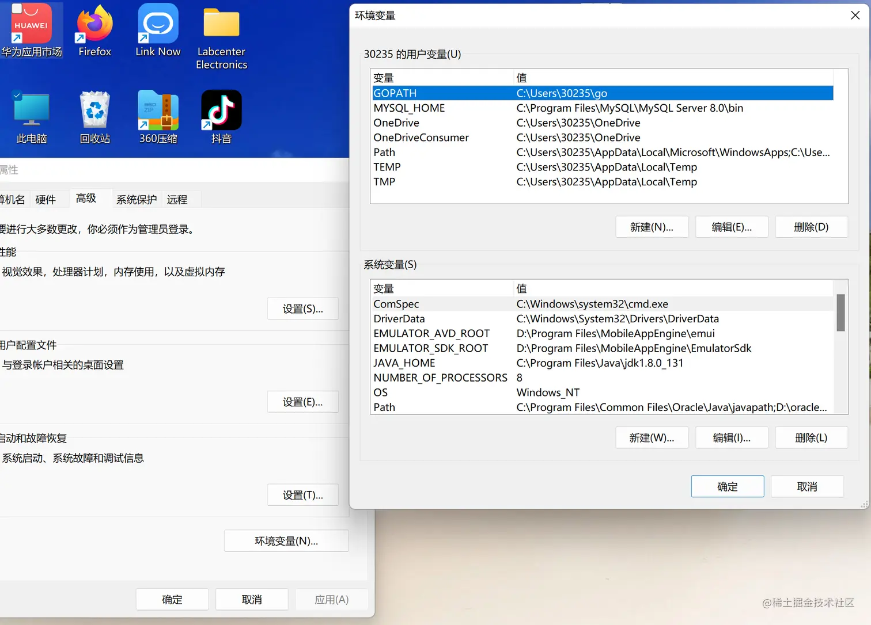This screenshot has height=625, width=871.
Task: Open the 计算机名 tab in system properties
Action: click(x=13, y=200)
